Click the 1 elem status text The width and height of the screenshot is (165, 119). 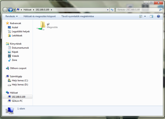tap(21, 109)
